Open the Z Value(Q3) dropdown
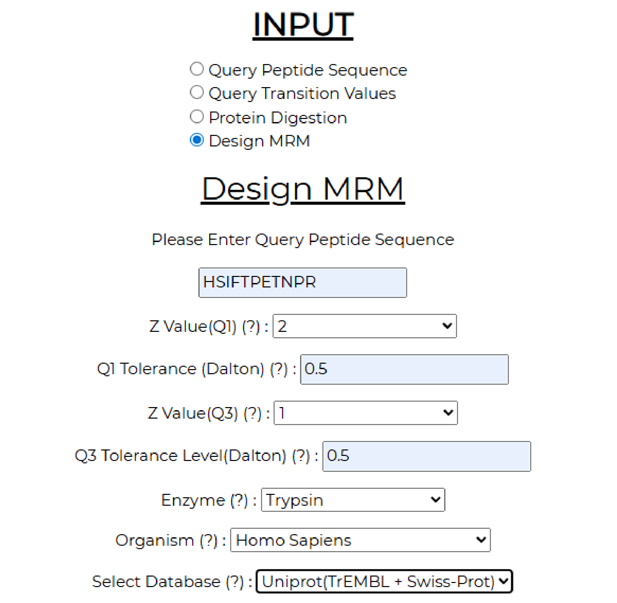This screenshot has width=617, height=603. point(365,413)
